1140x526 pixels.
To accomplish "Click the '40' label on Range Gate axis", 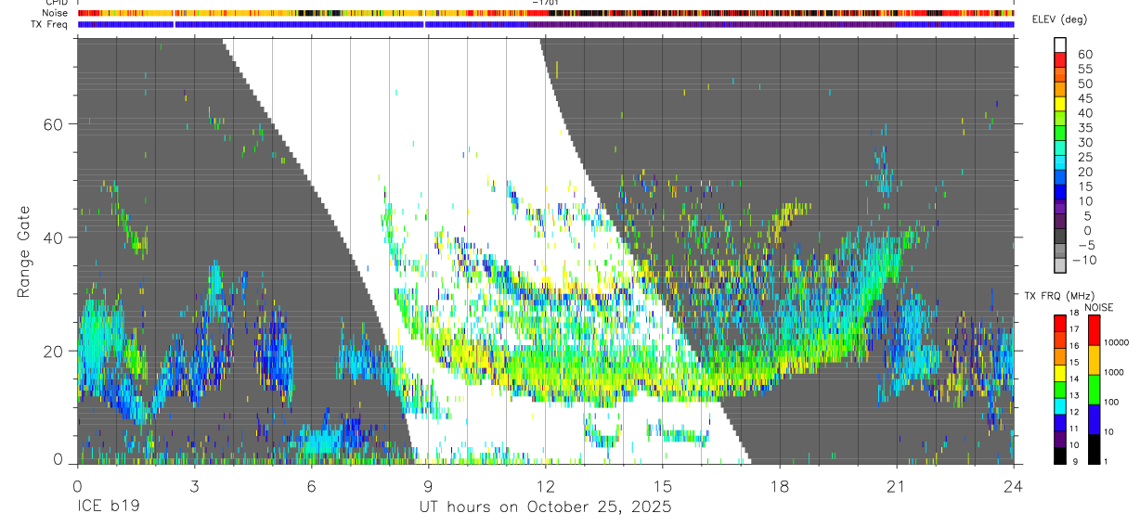I will tap(54, 237).
